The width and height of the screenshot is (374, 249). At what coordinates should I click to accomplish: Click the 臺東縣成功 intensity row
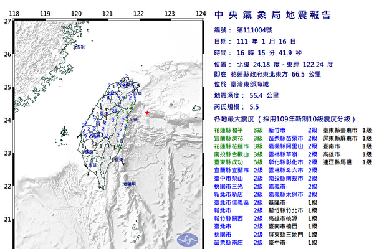click(238, 162)
